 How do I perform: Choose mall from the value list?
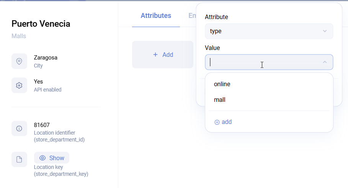(x=220, y=100)
